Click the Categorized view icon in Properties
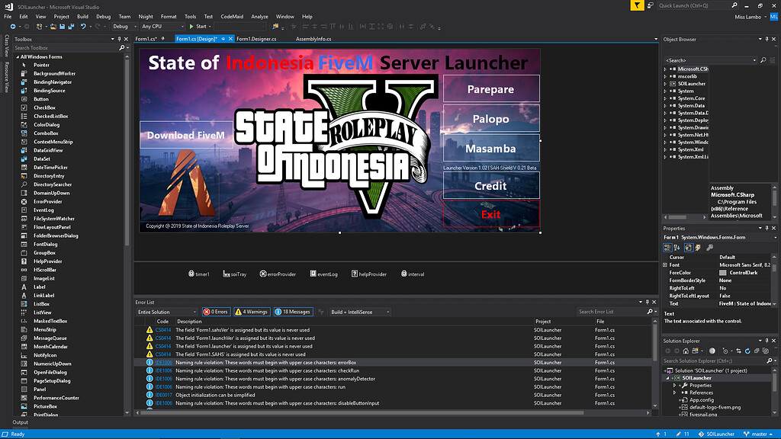Image resolution: width=781 pixels, height=439 pixels. click(667, 248)
